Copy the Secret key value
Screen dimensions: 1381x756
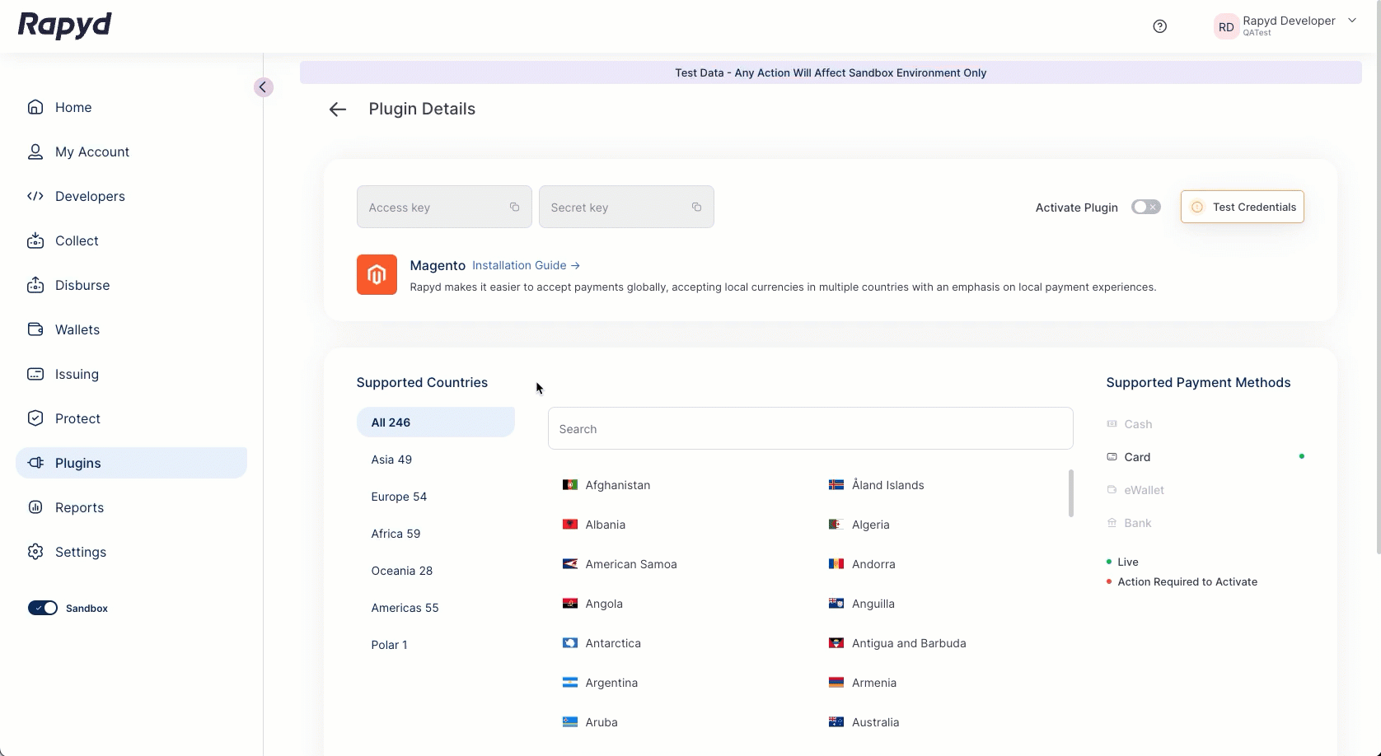click(x=696, y=208)
